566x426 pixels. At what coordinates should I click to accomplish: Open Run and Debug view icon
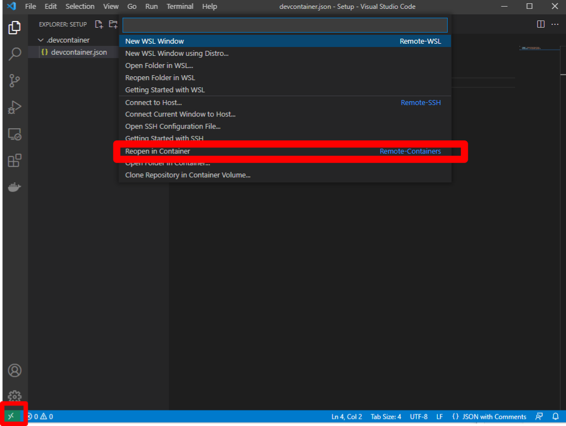(x=15, y=107)
